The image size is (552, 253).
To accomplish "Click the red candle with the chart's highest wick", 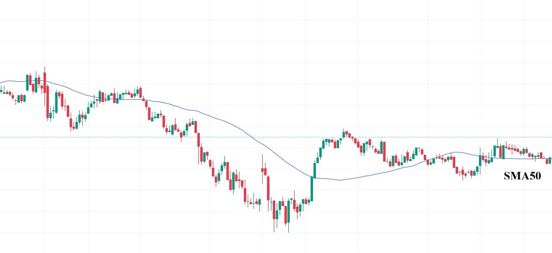I will pyautogui.click(x=45, y=81).
